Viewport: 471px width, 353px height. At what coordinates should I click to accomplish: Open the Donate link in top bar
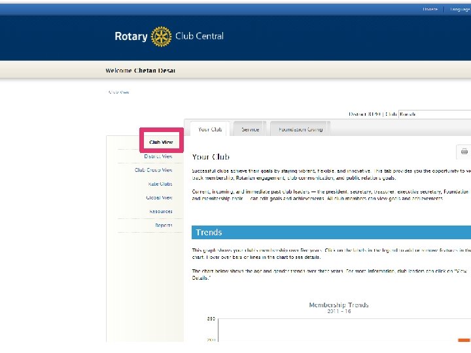point(430,9)
